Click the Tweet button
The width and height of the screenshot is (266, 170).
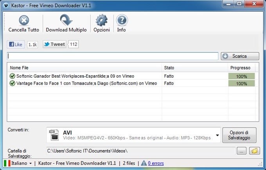pos(54,44)
